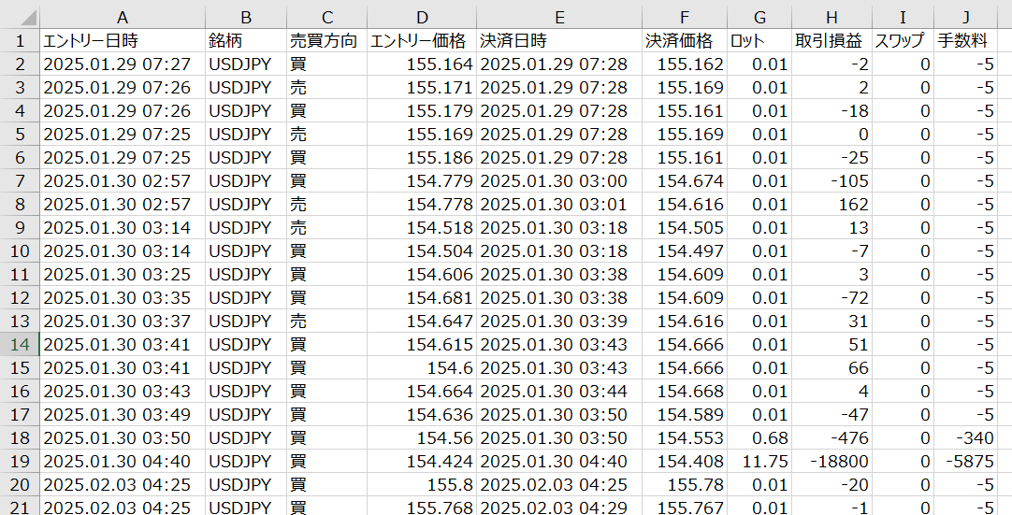Image resolution: width=1012 pixels, height=515 pixels.
Task: Select the lot cell showing 0.68
Action: (759, 438)
